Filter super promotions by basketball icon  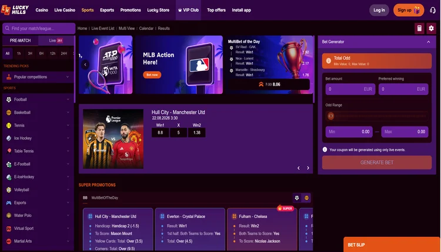pyautogui.click(x=306, y=197)
